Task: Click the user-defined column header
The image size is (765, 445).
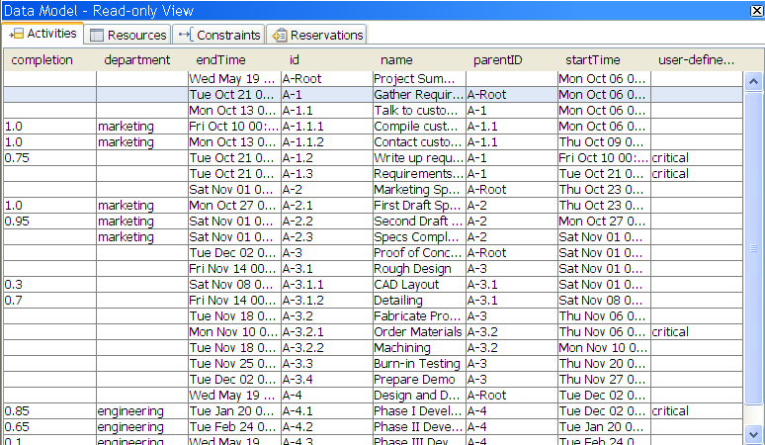Action: tap(696, 60)
